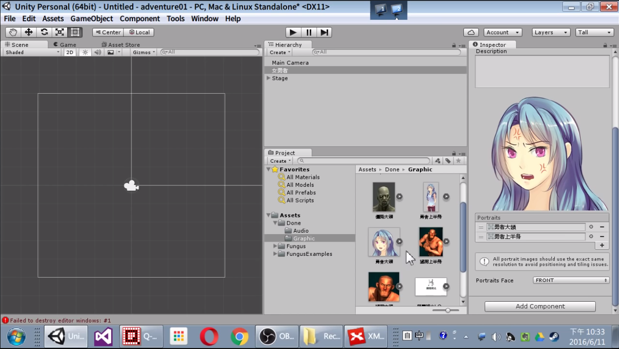Screen dimensions: 619x349
Task: Select the muscular man upper-body thumbnail
Action: tap(431, 242)
